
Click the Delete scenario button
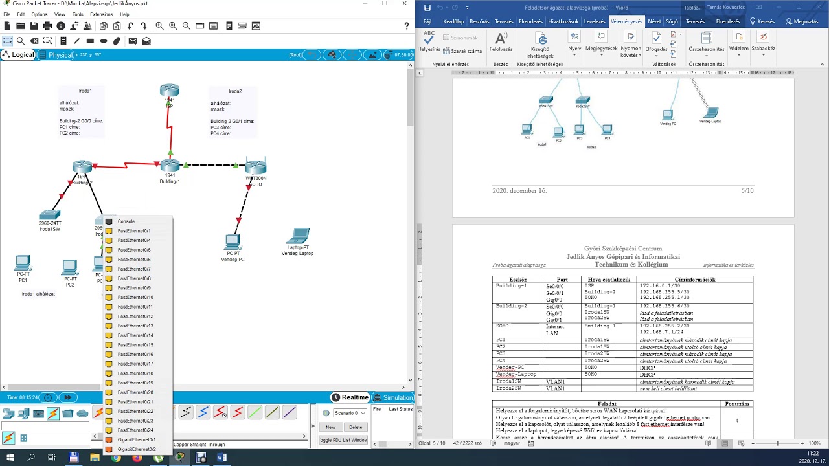356,427
